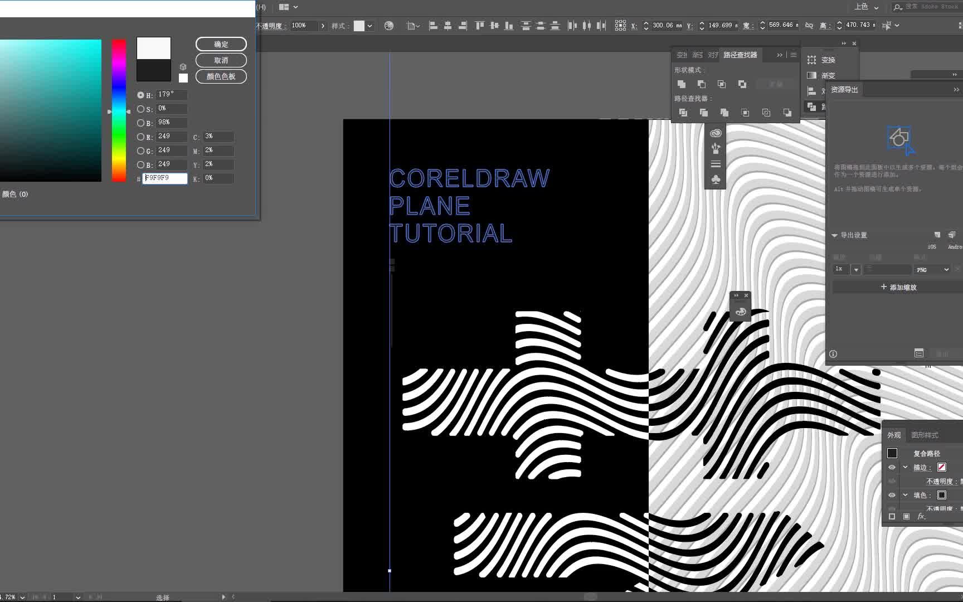The width and height of the screenshot is (963, 602).
Task: Select the H hue radio button
Action: point(140,95)
